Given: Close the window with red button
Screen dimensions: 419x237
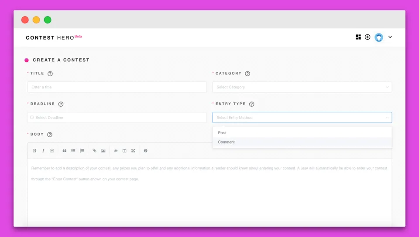Looking at the screenshot, I should [x=25, y=20].
